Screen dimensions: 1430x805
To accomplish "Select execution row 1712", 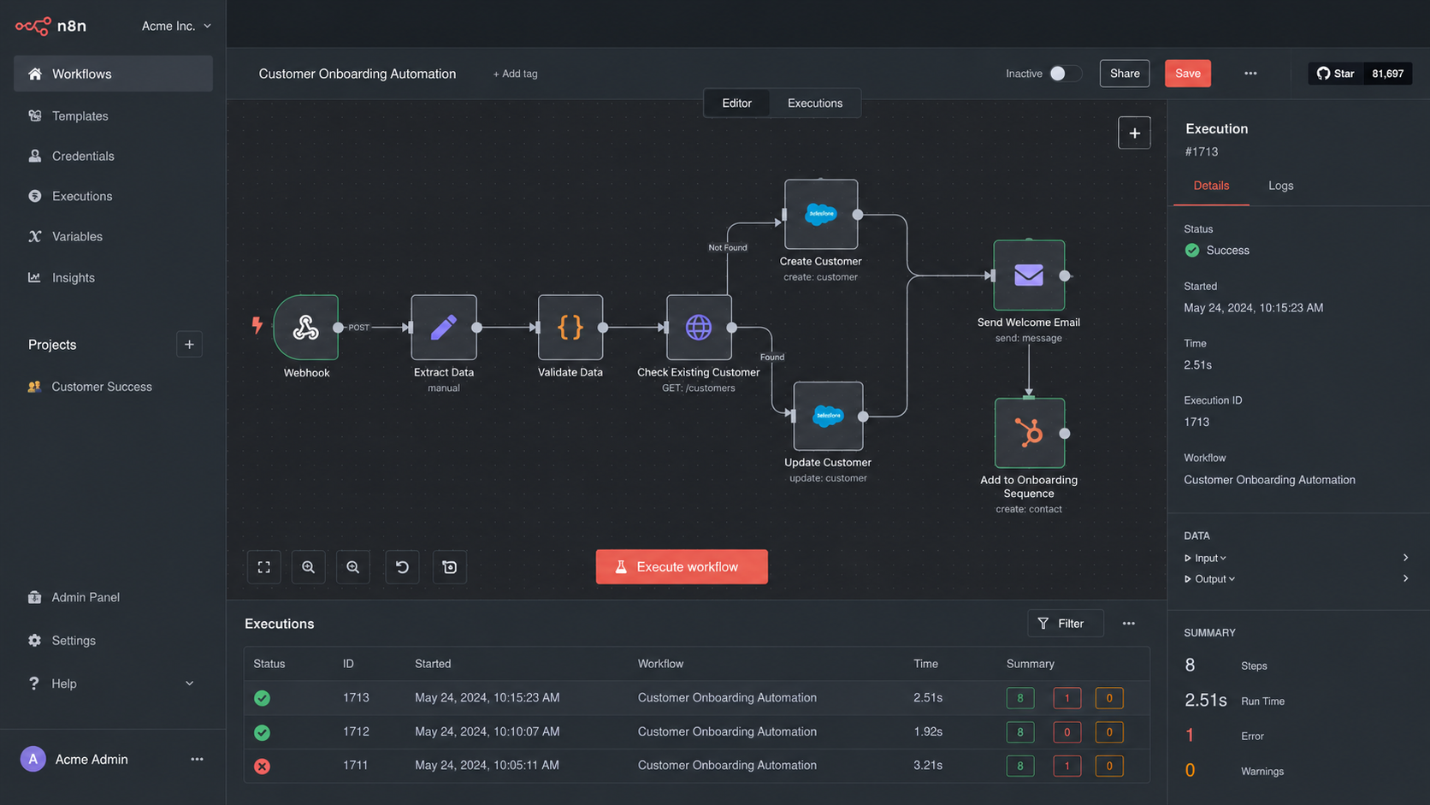I will (x=696, y=732).
